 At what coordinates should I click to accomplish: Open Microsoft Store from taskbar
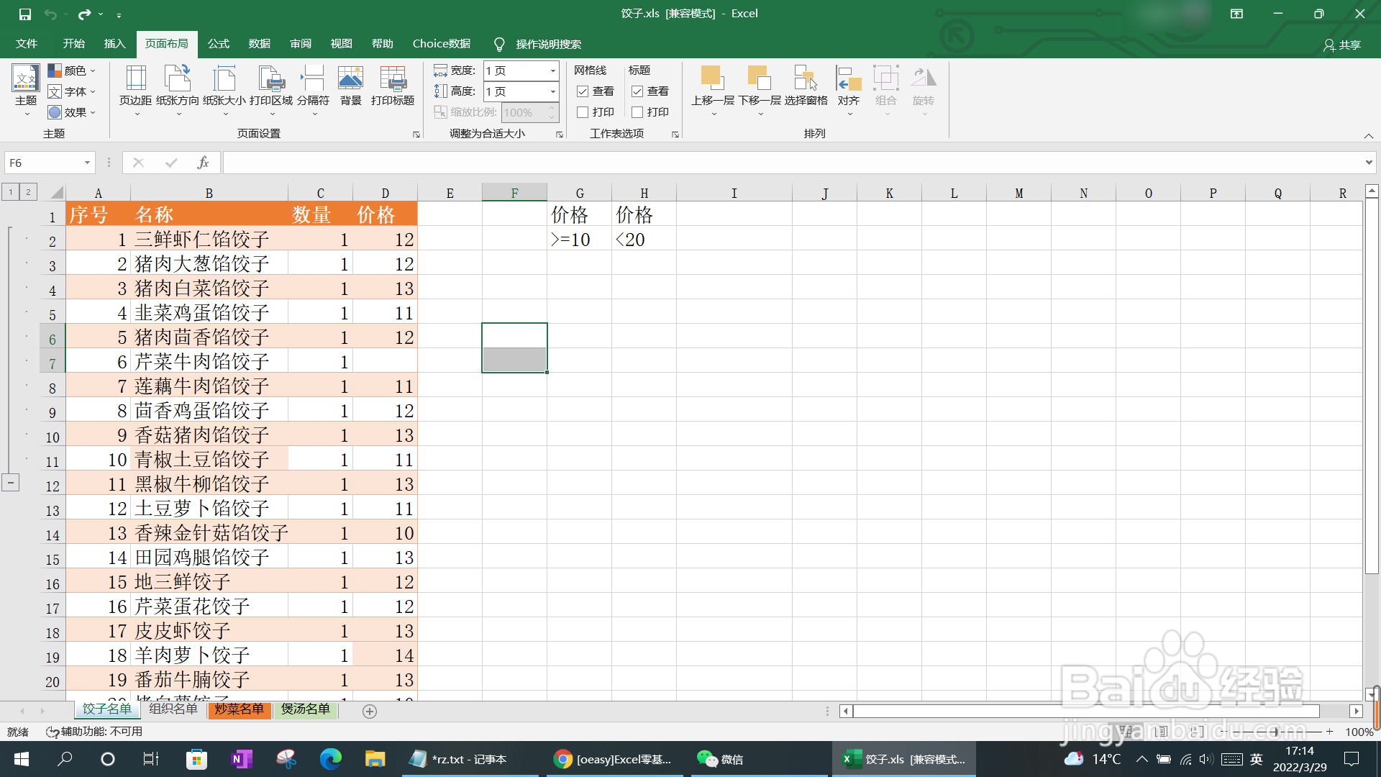click(196, 759)
